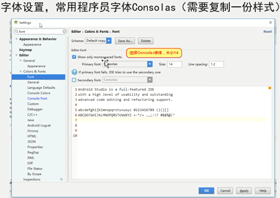
Task: Apply the font settings
Action: click(x=244, y=191)
